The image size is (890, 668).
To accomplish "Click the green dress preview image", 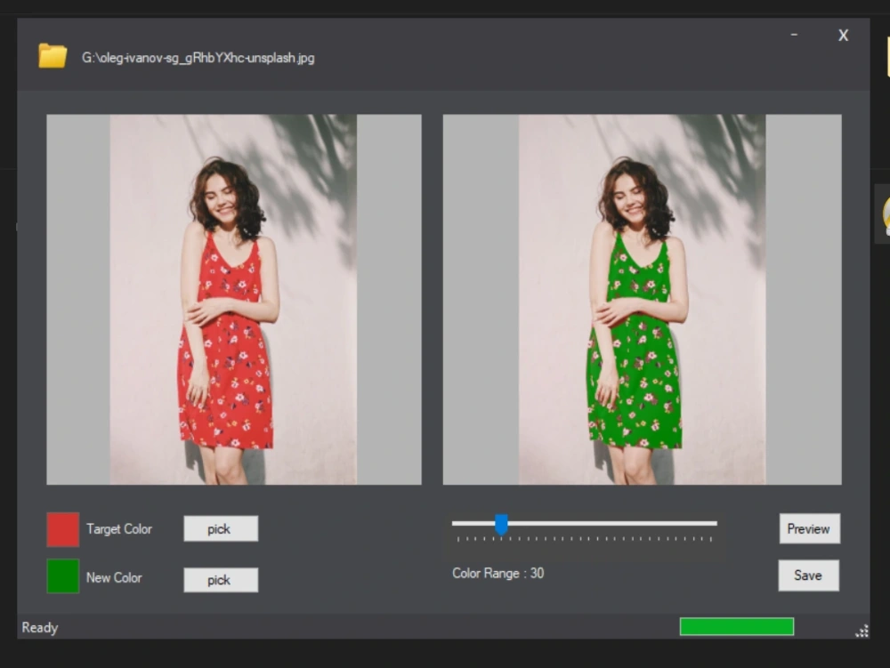I will point(642,300).
